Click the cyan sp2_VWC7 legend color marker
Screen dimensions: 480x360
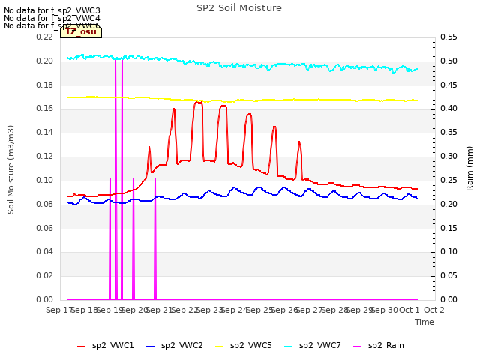click(288, 346)
